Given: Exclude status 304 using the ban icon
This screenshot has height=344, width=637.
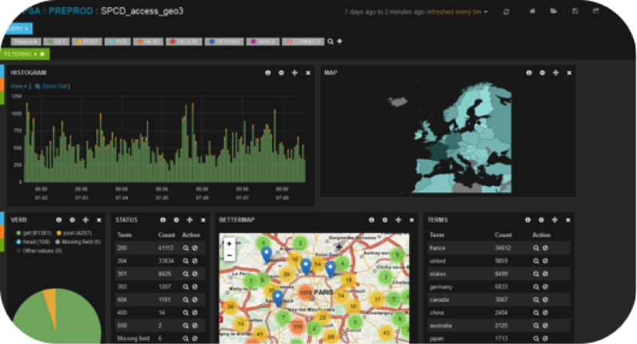Looking at the screenshot, I should 195,261.
